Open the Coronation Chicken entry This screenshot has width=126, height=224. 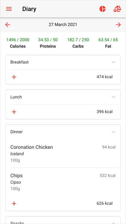click(x=63, y=154)
